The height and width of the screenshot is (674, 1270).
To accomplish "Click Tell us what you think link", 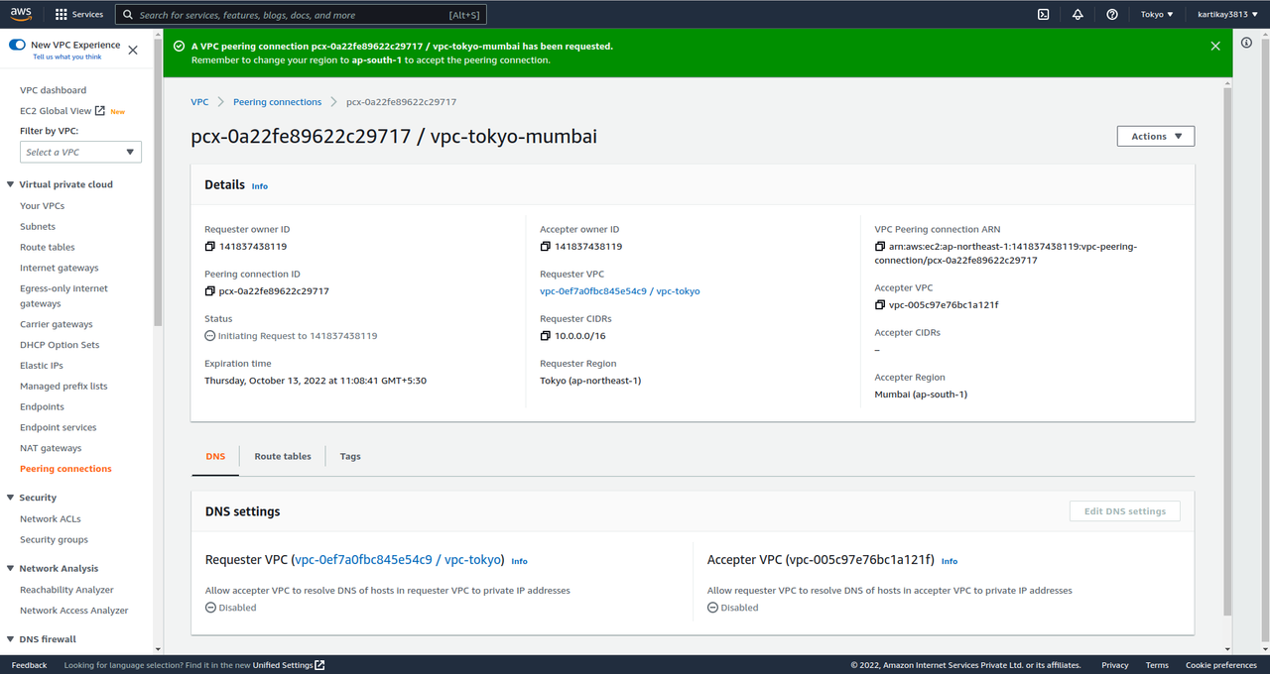I will tap(67, 56).
